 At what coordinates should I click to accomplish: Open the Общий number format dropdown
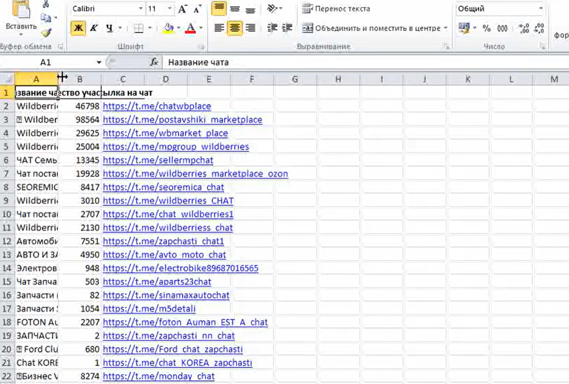point(540,9)
